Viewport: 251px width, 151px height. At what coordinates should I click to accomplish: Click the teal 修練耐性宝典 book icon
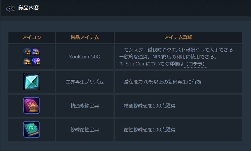tap(32, 129)
